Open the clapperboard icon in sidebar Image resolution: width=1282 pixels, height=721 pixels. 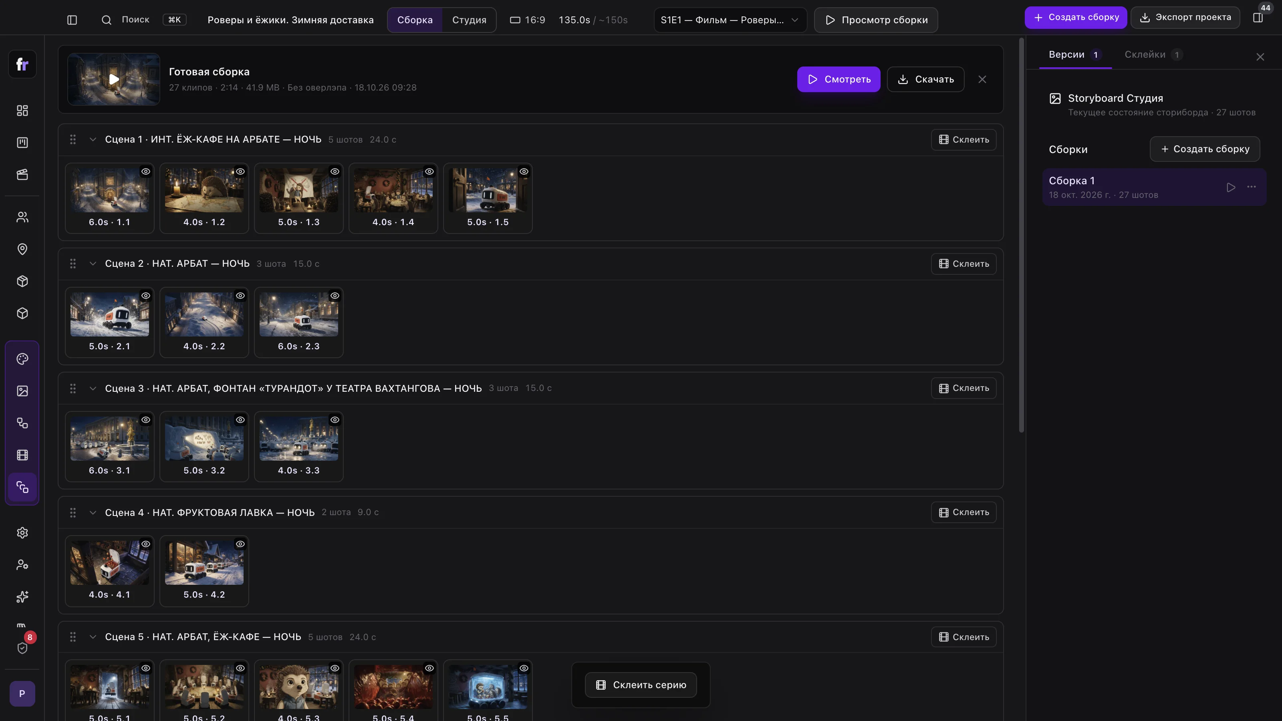(22, 175)
